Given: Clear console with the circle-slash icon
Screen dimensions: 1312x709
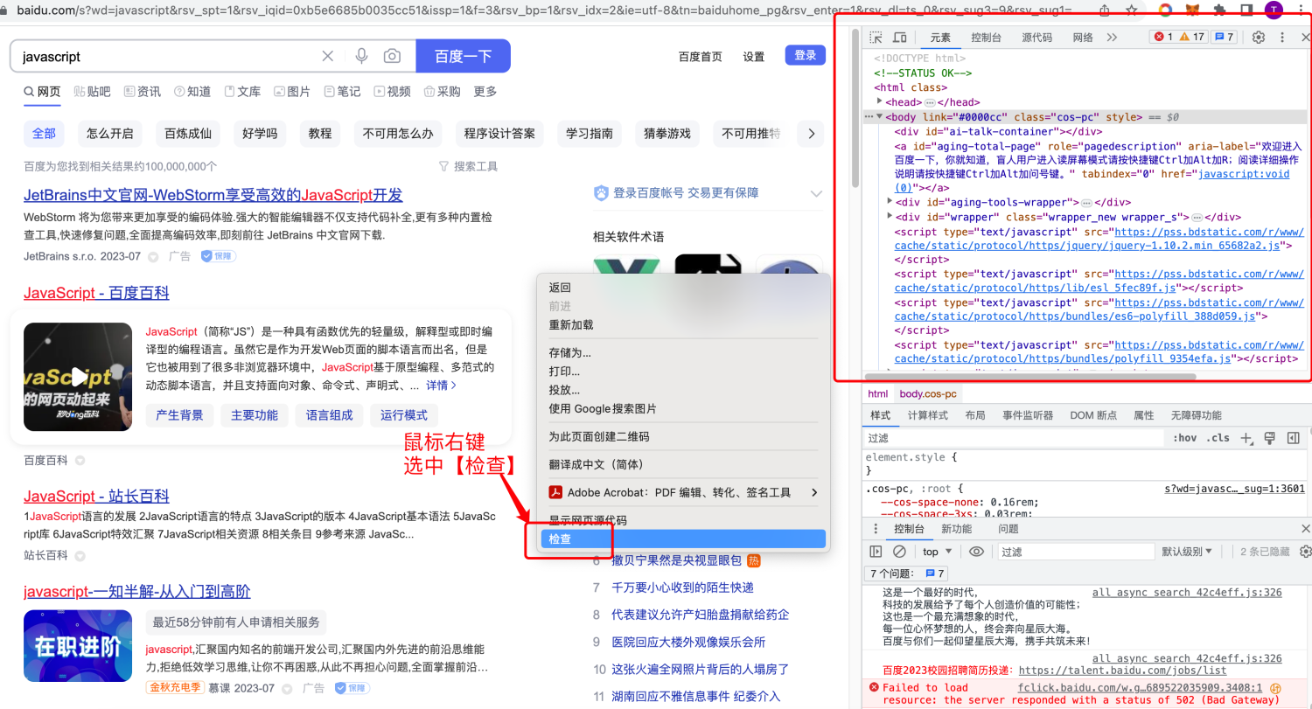Looking at the screenshot, I should [x=899, y=552].
